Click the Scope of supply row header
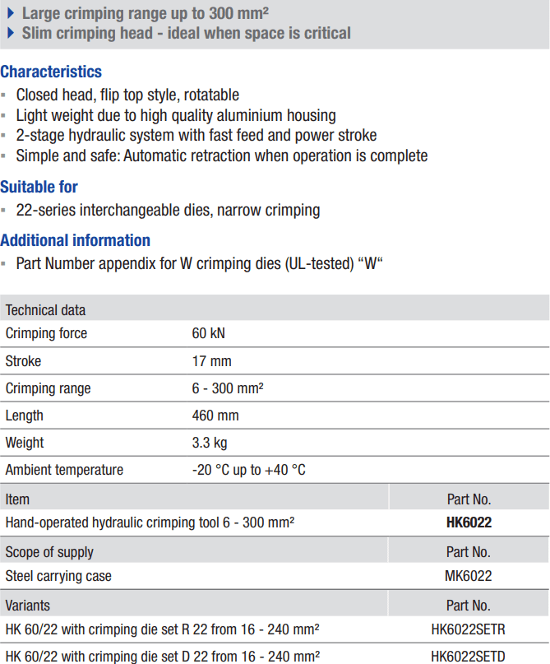The height and width of the screenshot is (664, 550). [49, 551]
